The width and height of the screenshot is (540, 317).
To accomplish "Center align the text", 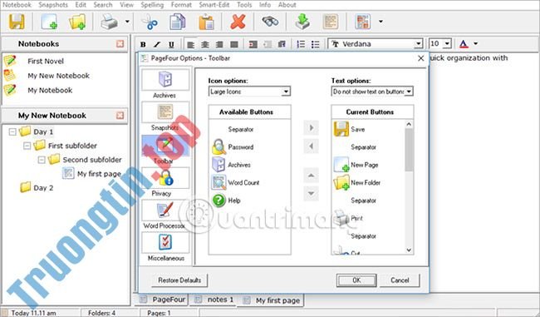I will [205, 44].
